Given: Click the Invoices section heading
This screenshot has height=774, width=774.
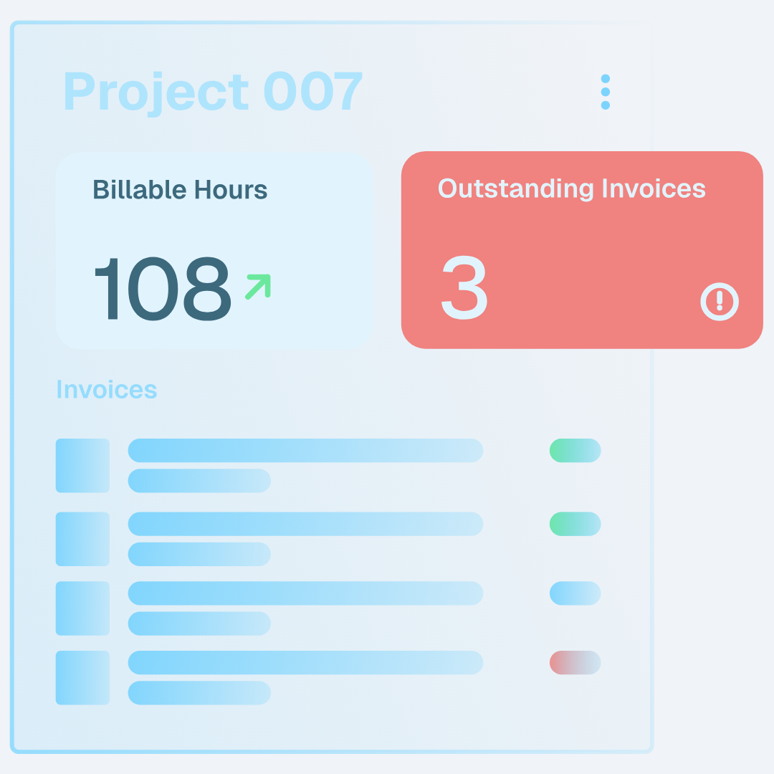Looking at the screenshot, I should point(106,390).
